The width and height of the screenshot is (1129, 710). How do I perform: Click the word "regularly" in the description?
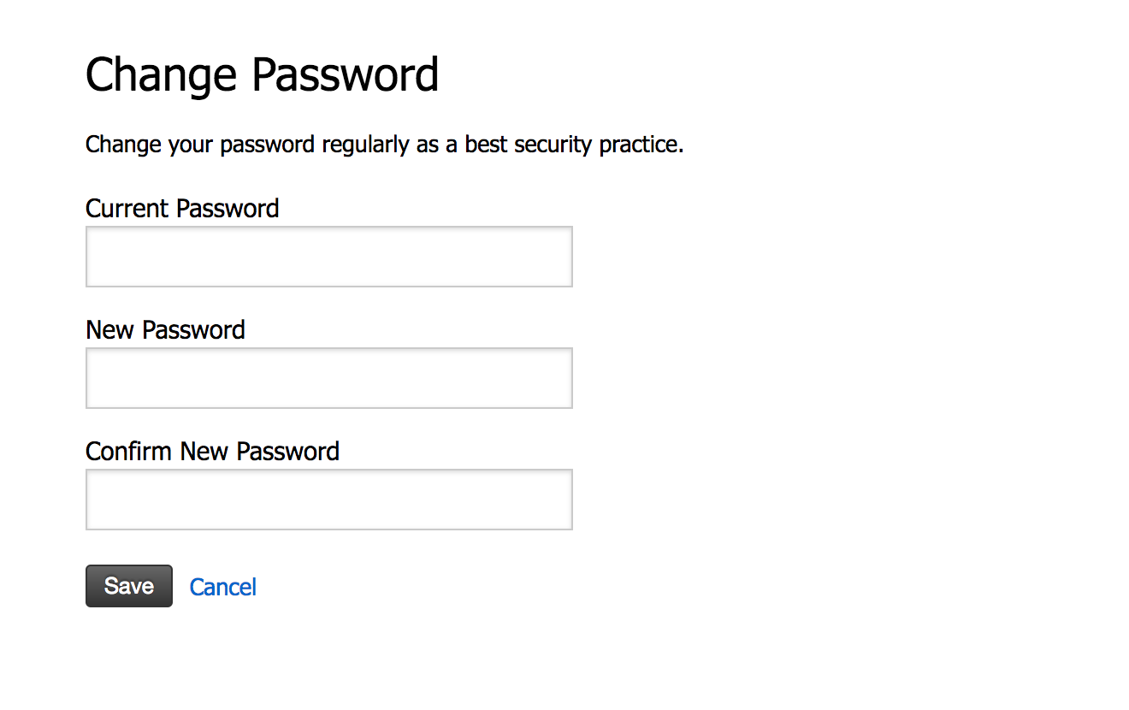[x=365, y=145]
